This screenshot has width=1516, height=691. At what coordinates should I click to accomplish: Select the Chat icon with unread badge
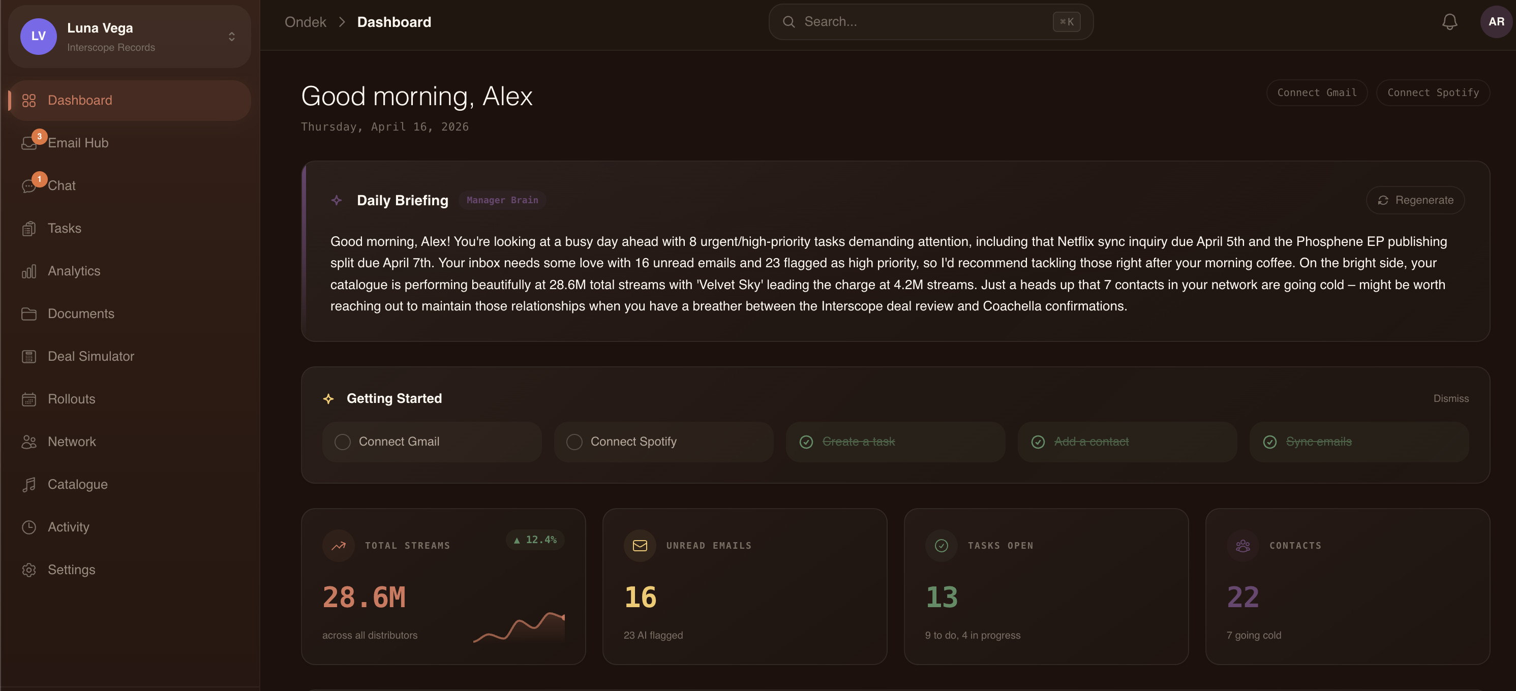click(29, 185)
